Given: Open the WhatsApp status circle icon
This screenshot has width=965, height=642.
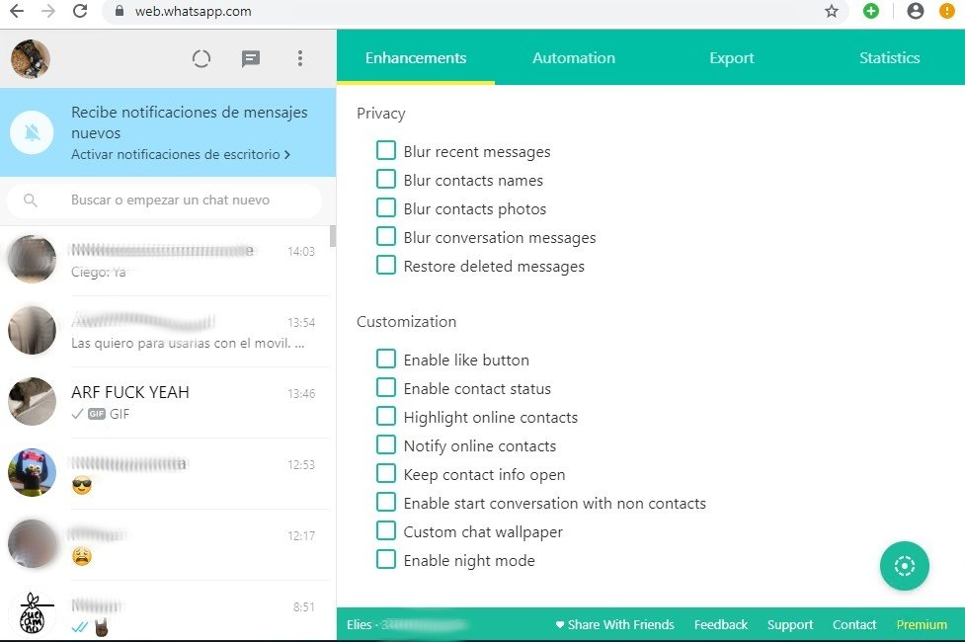Looking at the screenshot, I should [201, 59].
